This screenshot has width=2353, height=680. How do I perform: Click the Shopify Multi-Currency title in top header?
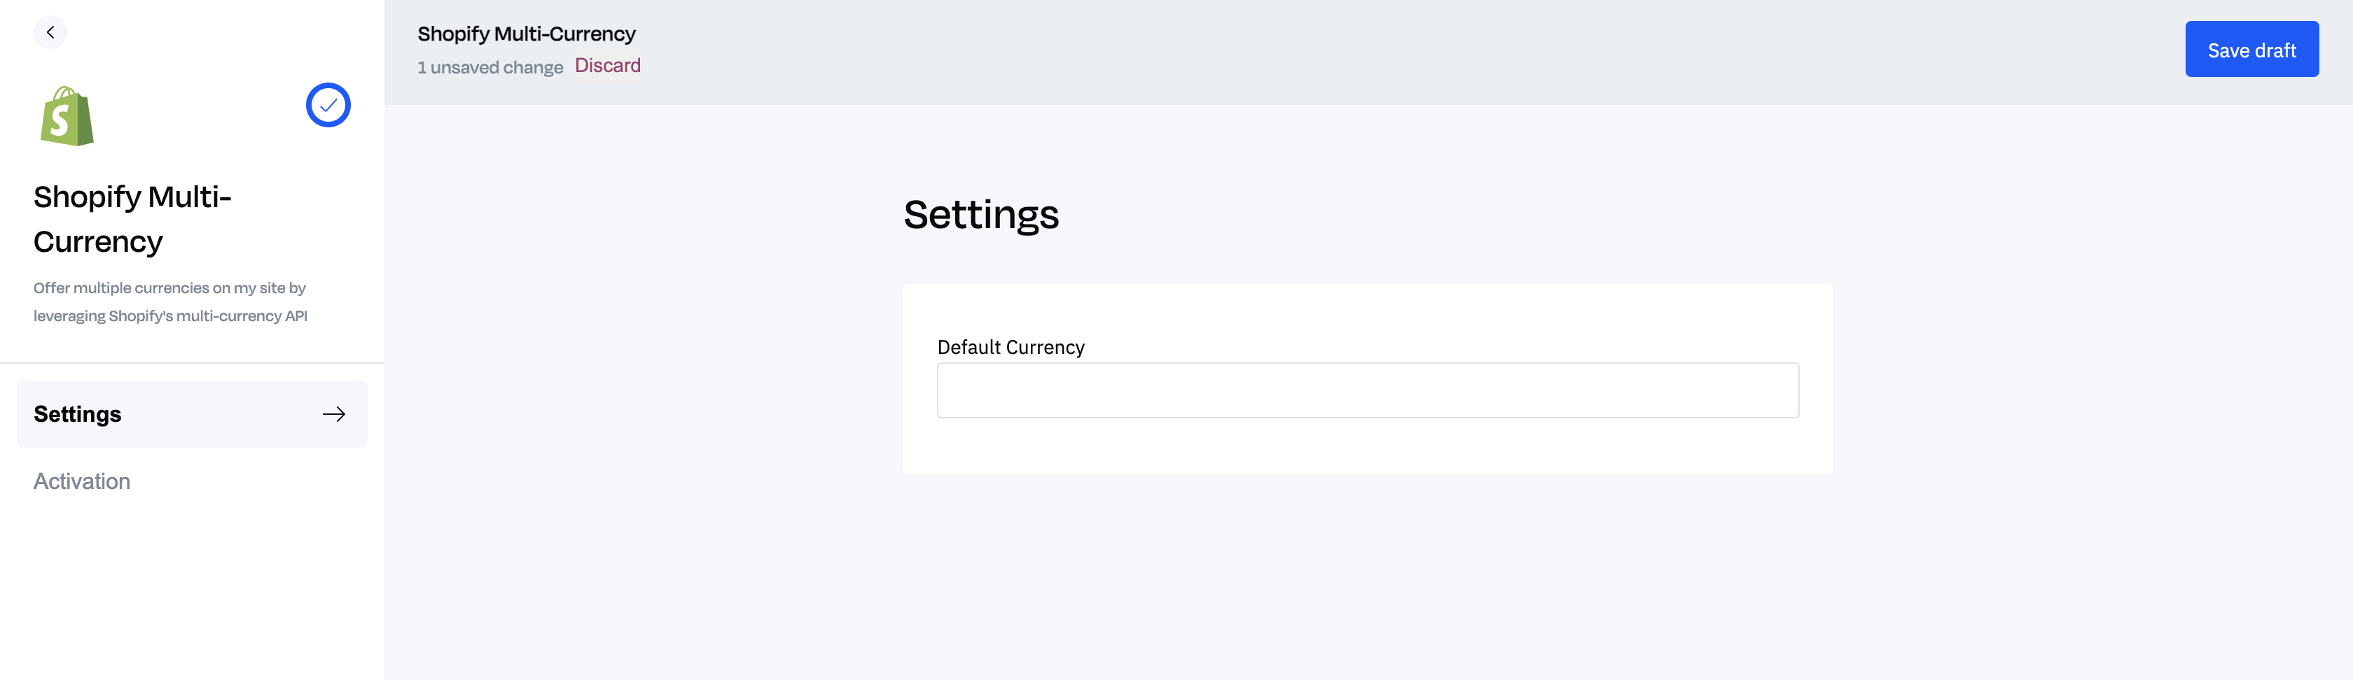(x=526, y=34)
